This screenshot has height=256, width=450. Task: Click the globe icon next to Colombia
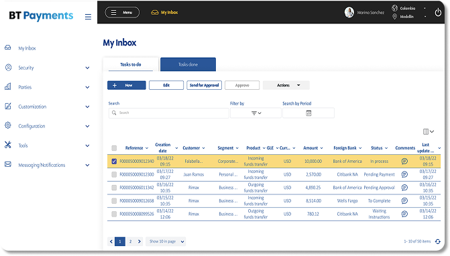click(394, 8)
